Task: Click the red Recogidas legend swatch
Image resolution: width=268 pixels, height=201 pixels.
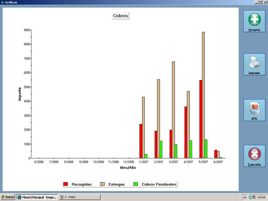Action: click(x=66, y=185)
